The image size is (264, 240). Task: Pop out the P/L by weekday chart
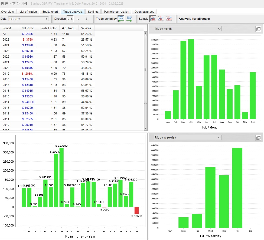[x=258, y=138]
